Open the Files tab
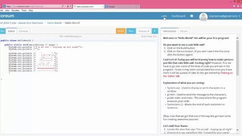Viewport: 242px width, 136px height. click(x=3, y=31)
